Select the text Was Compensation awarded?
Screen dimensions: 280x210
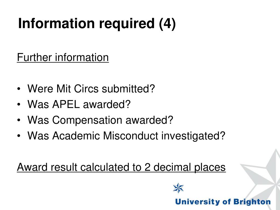pyautogui.click(x=100, y=120)
